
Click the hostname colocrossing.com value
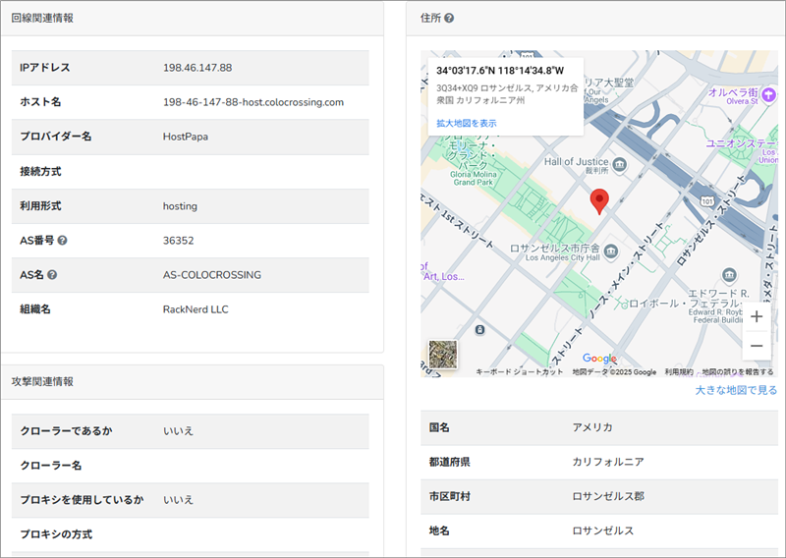pos(253,102)
